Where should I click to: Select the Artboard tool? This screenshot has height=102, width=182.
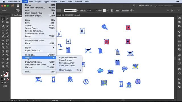point(3,63)
